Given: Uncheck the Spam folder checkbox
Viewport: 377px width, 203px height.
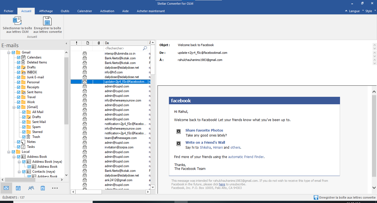Looking at the screenshot, I should (23, 127).
